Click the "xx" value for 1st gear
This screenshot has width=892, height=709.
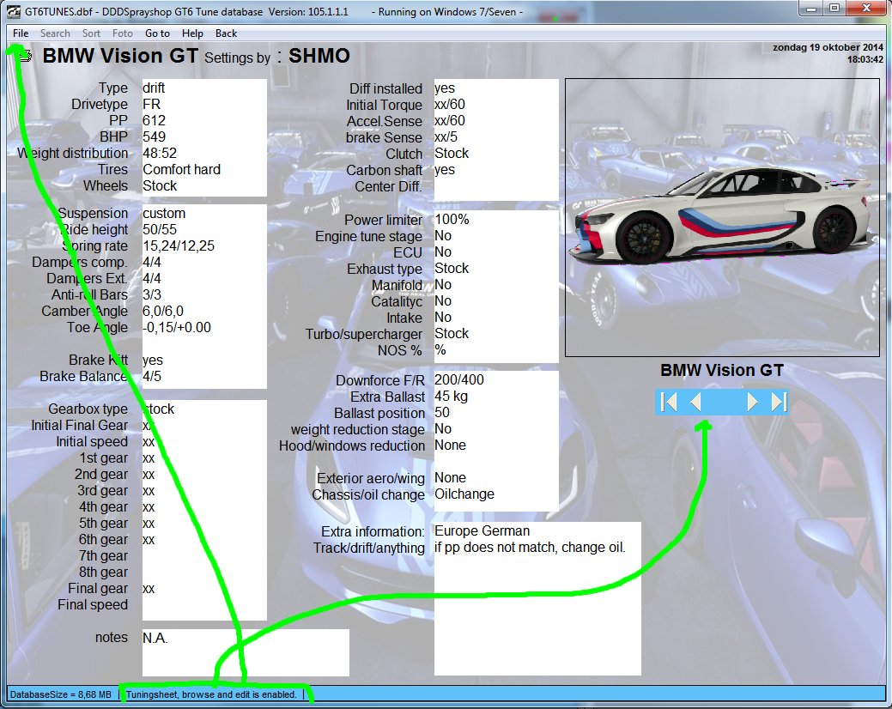(149, 458)
